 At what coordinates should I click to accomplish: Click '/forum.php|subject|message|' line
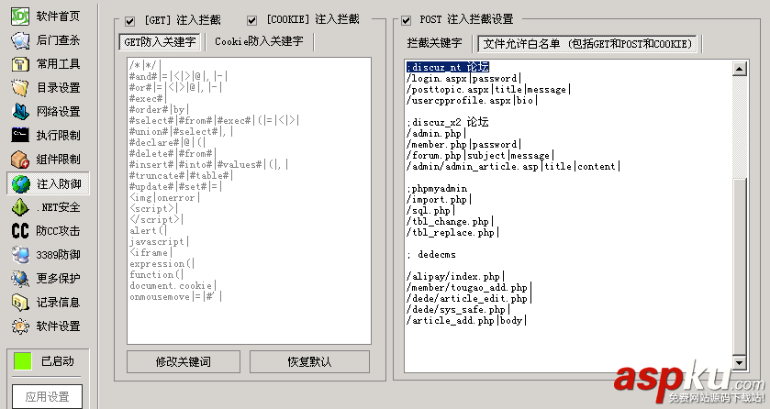[480, 156]
